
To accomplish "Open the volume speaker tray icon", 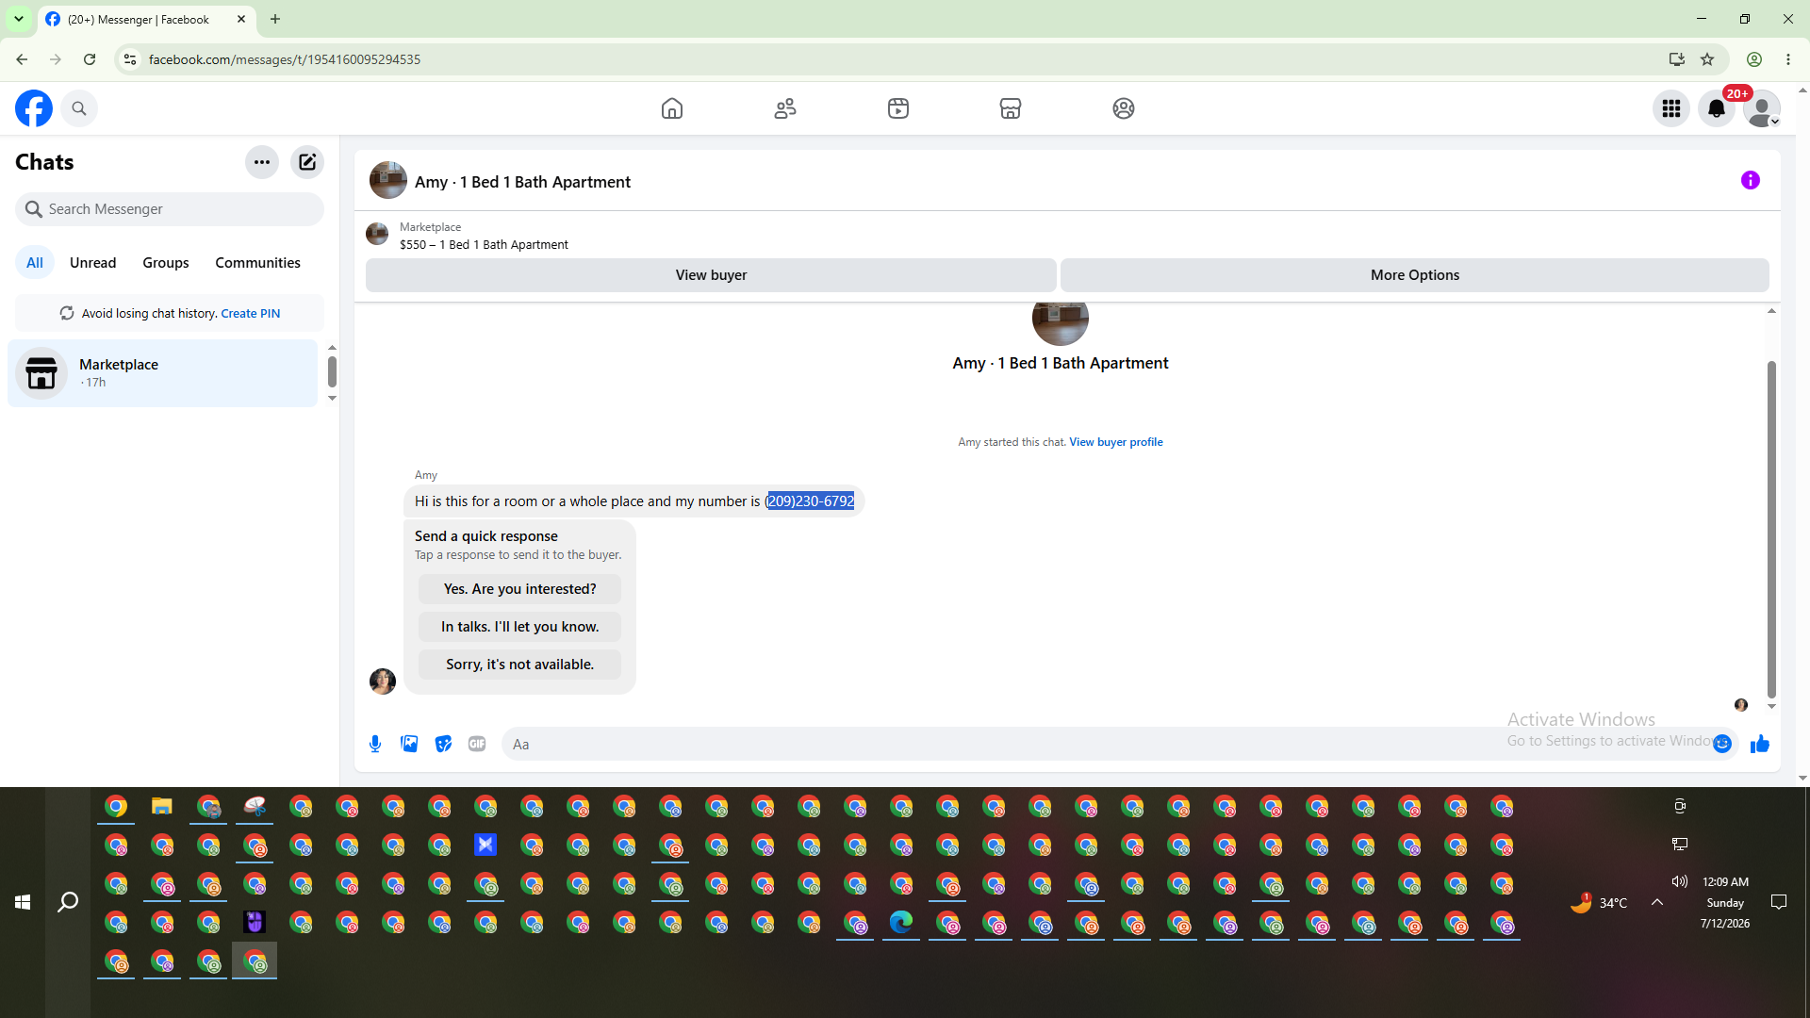I will 1680,882.
